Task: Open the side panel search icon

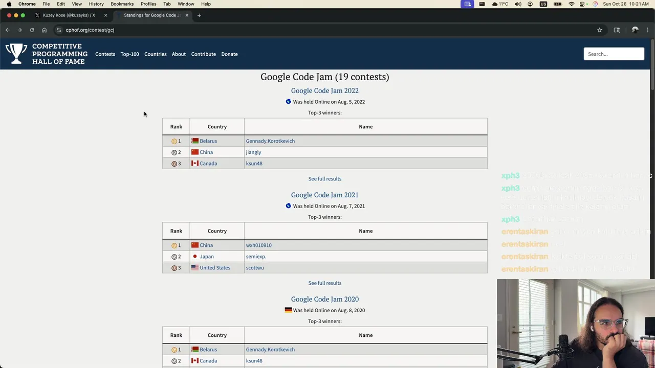Action: [x=617, y=30]
